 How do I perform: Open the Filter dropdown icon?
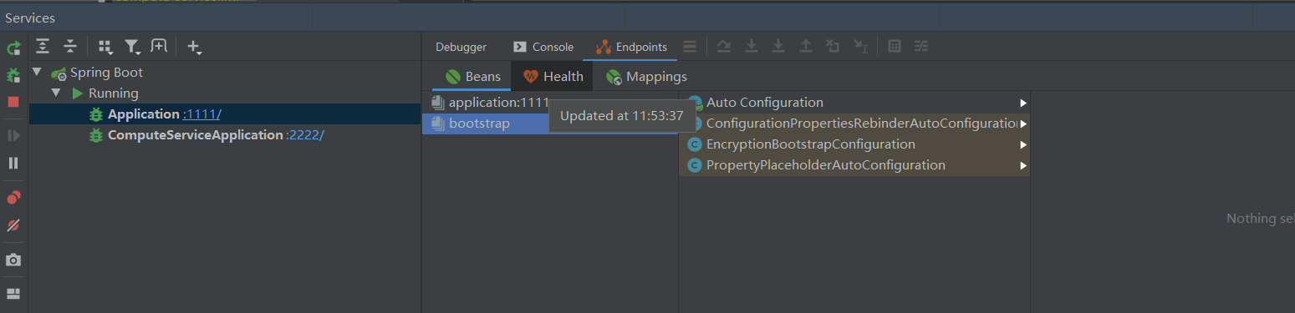[x=133, y=47]
